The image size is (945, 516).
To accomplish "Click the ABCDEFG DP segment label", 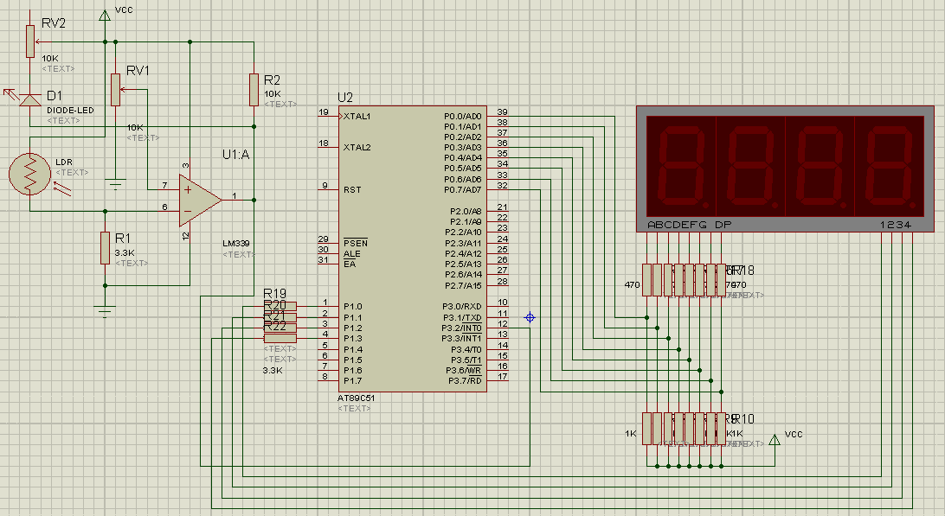I will tap(689, 225).
